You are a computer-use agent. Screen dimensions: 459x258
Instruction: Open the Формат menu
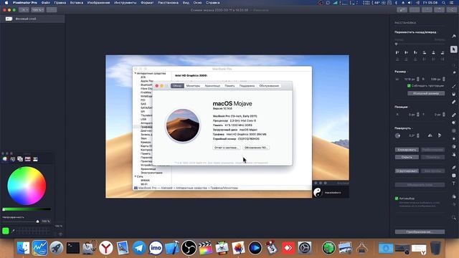[x=147, y=3]
